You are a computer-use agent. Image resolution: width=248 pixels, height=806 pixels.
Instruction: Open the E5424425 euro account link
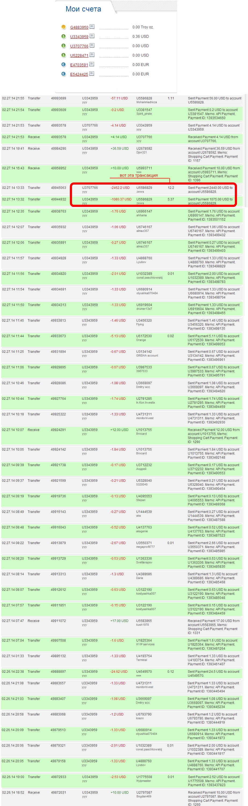point(79,74)
